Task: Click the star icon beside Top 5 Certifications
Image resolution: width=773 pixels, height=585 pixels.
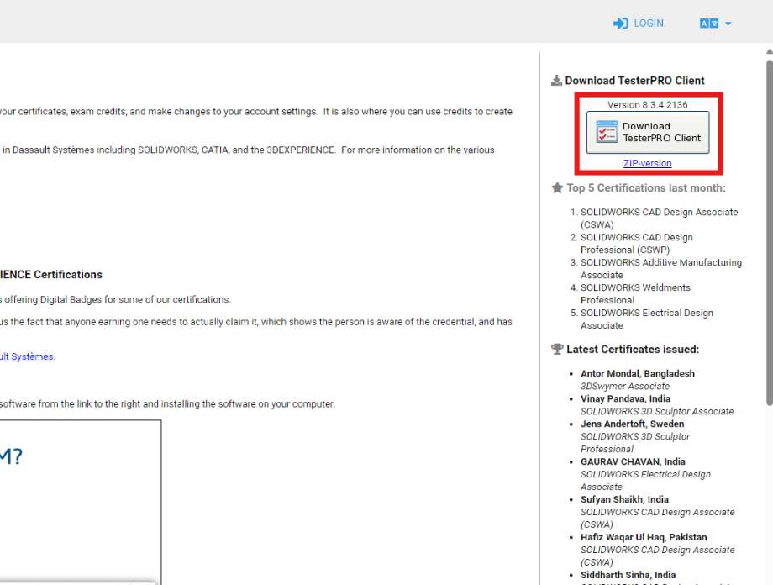Action: click(557, 188)
